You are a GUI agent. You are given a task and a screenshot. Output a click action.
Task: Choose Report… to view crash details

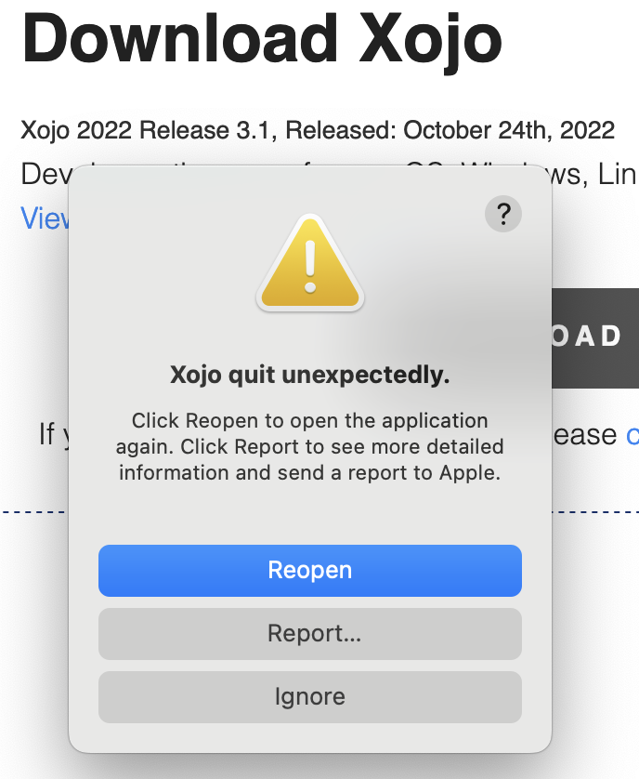tap(310, 634)
